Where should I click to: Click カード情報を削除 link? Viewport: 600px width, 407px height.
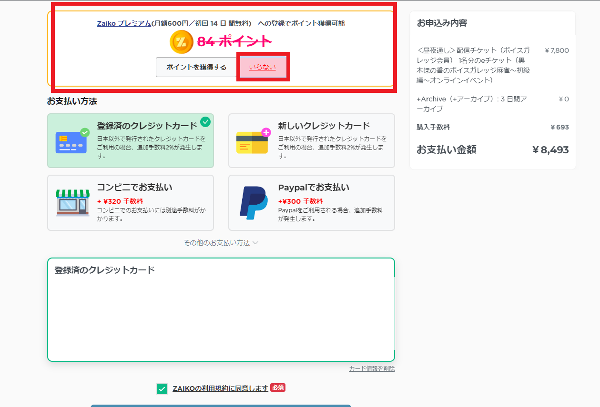(372, 369)
